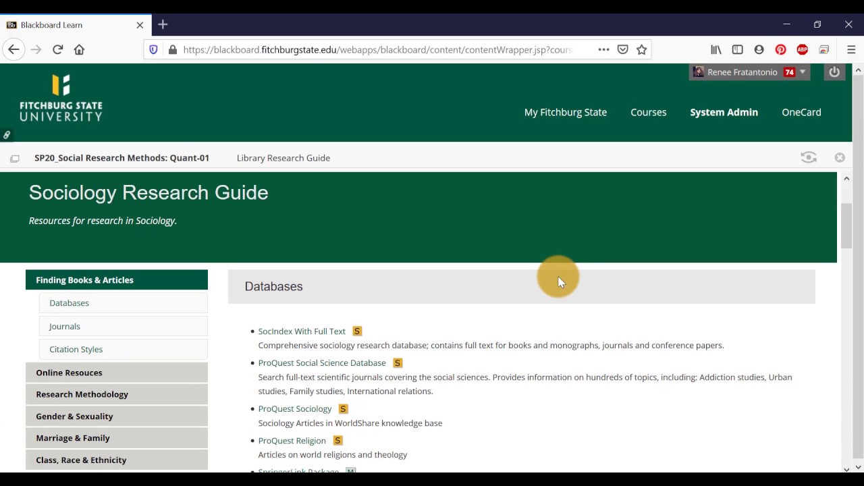Click the S badge beside ProQuest Religion
The height and width of the screenshot is (486, 864).
click(337, 441)
